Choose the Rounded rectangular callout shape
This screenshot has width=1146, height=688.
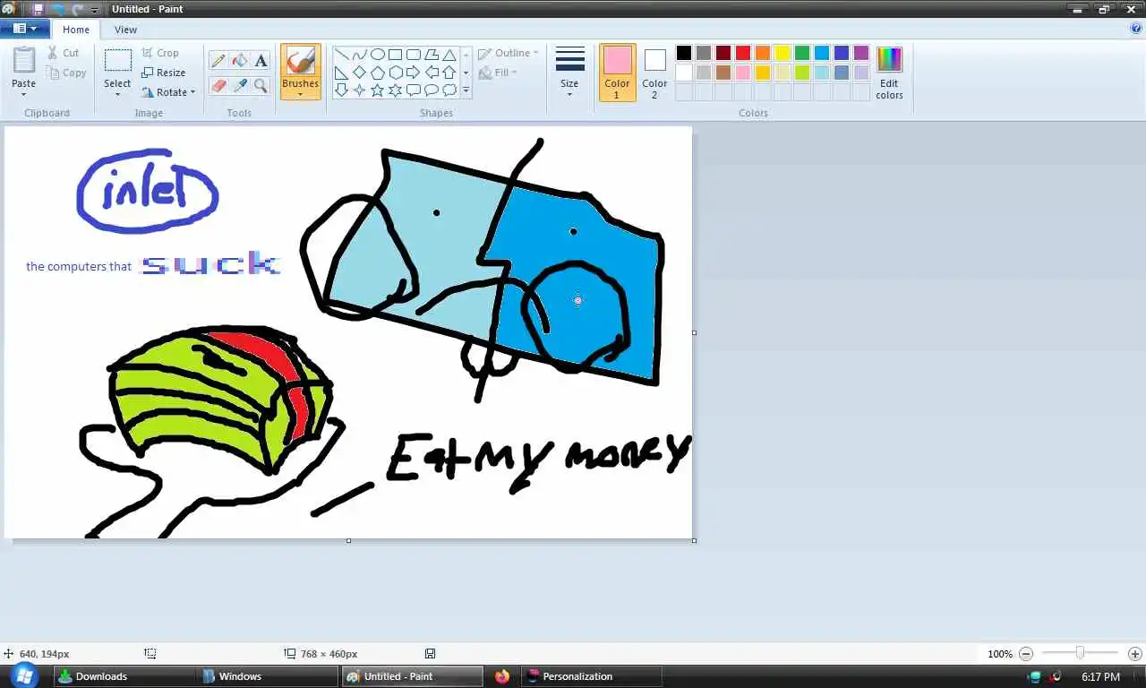(x=414, y=90)
